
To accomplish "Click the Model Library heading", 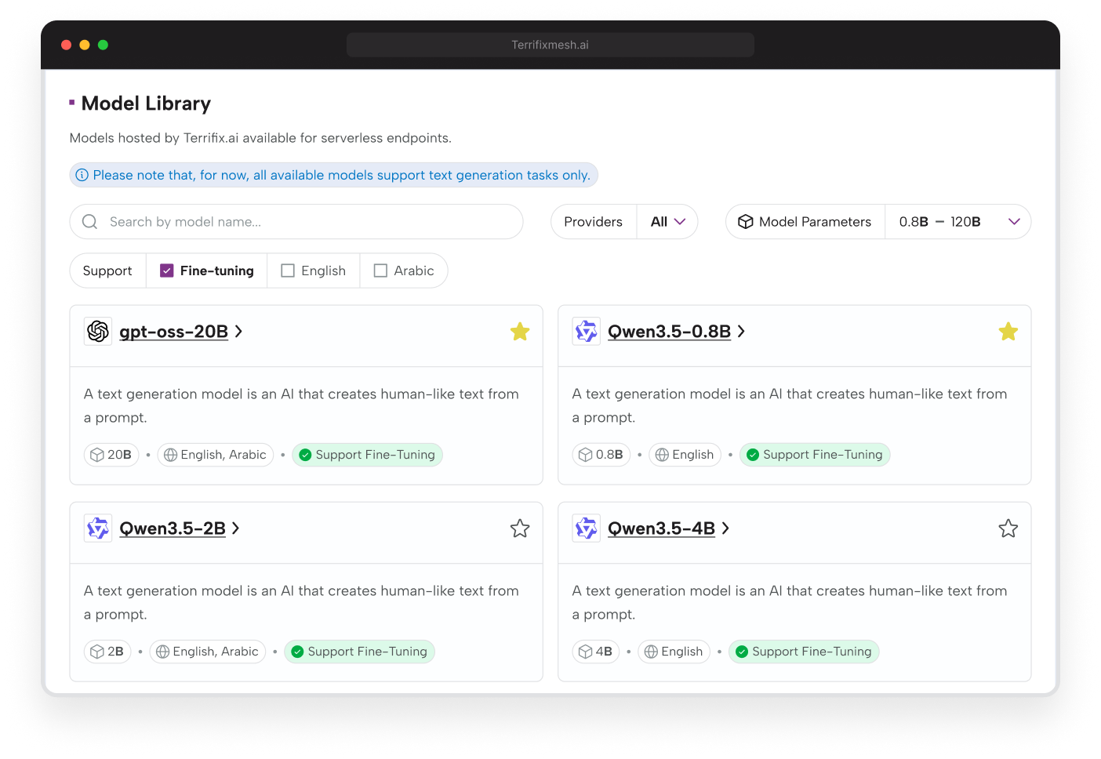I will pos(146,103).
